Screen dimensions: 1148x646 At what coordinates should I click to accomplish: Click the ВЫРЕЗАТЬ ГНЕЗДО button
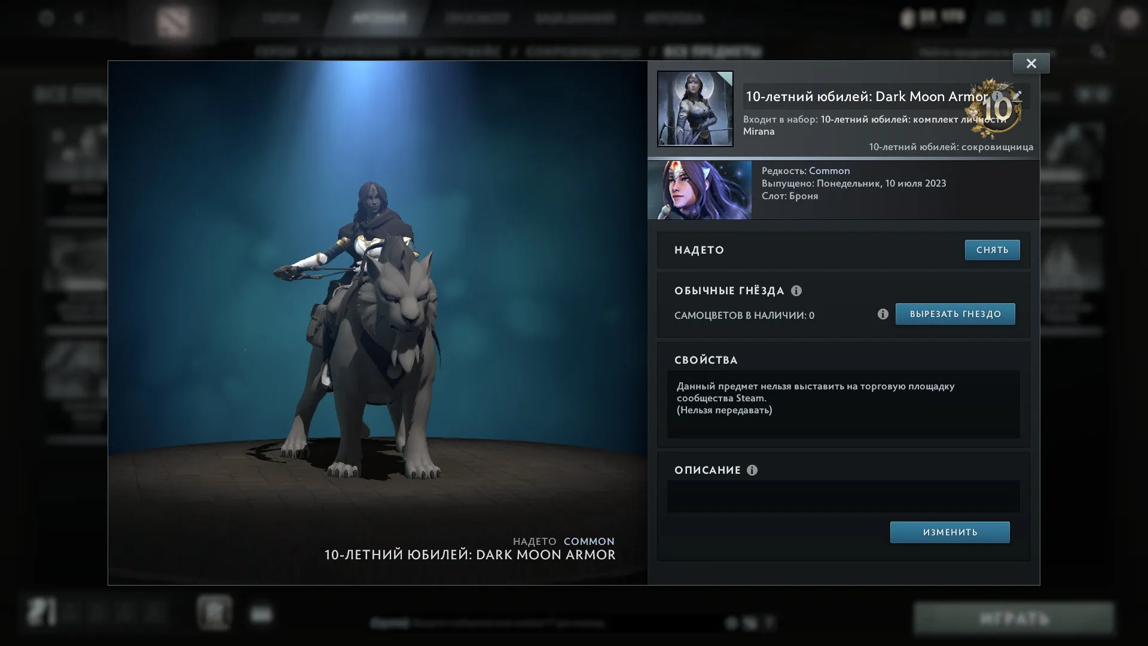click(955, 314)
